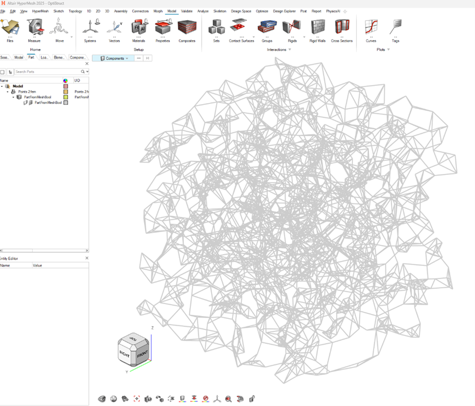Switch to the Analyze ribbon tab
Viewport: 475px width, 406px height.
(x=203, y=11)
